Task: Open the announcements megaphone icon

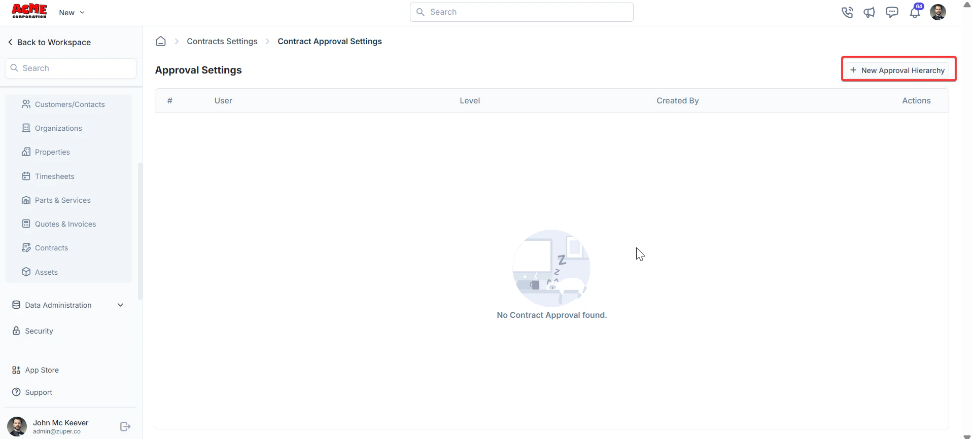Action: click(870, 12)
